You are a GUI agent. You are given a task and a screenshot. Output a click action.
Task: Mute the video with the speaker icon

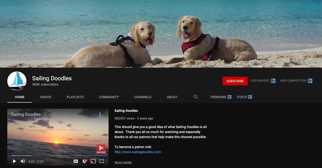23,161
